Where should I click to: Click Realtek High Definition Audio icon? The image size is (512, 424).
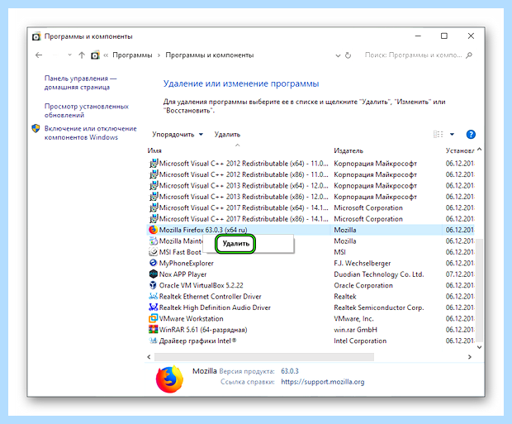coord(153,307)
